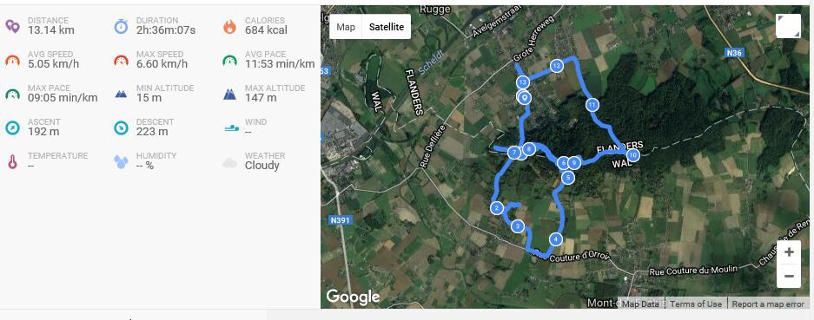Click the wind icon
Viewport: 814px width, 320px height.
click(232, 127)
